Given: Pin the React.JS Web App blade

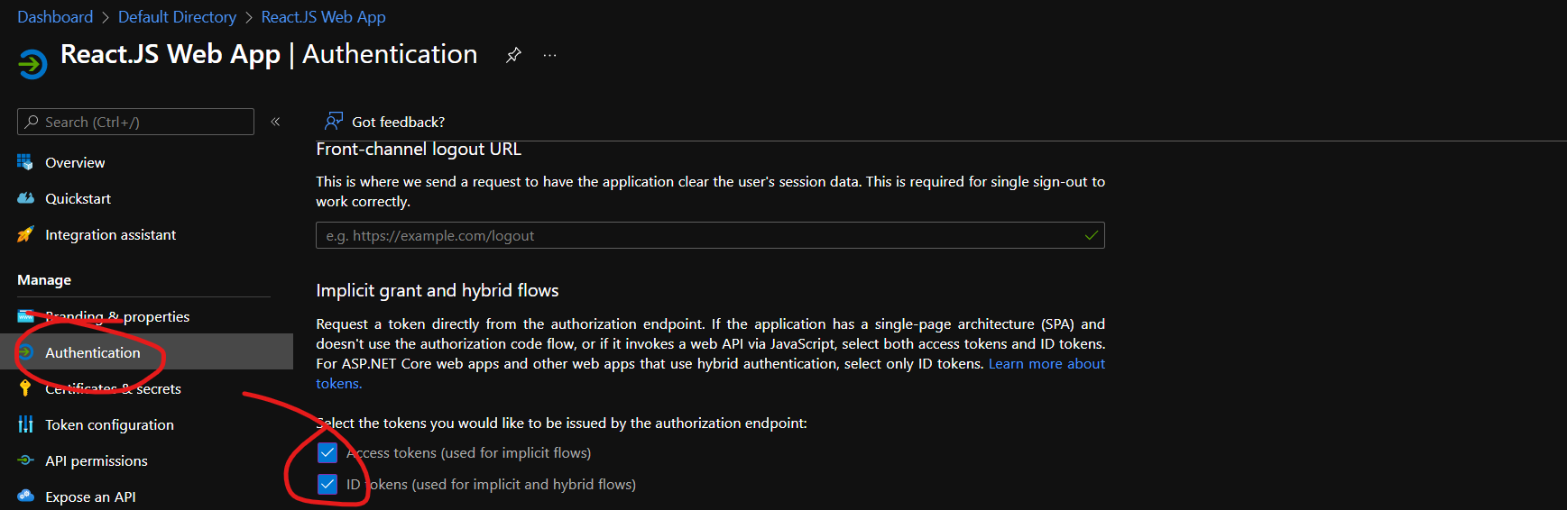Looking at the screenshot, I should 513,55.
